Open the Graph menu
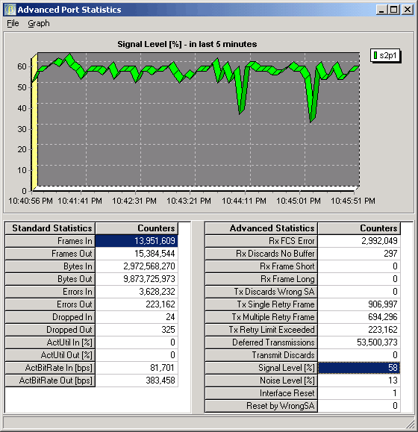 (39, 23)
